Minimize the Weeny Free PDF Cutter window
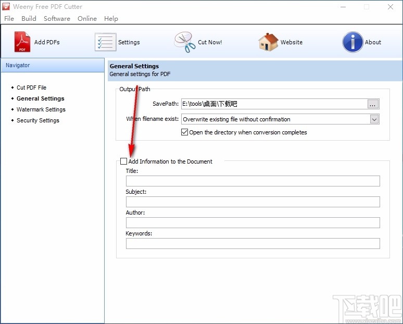 tap(343, 7)
